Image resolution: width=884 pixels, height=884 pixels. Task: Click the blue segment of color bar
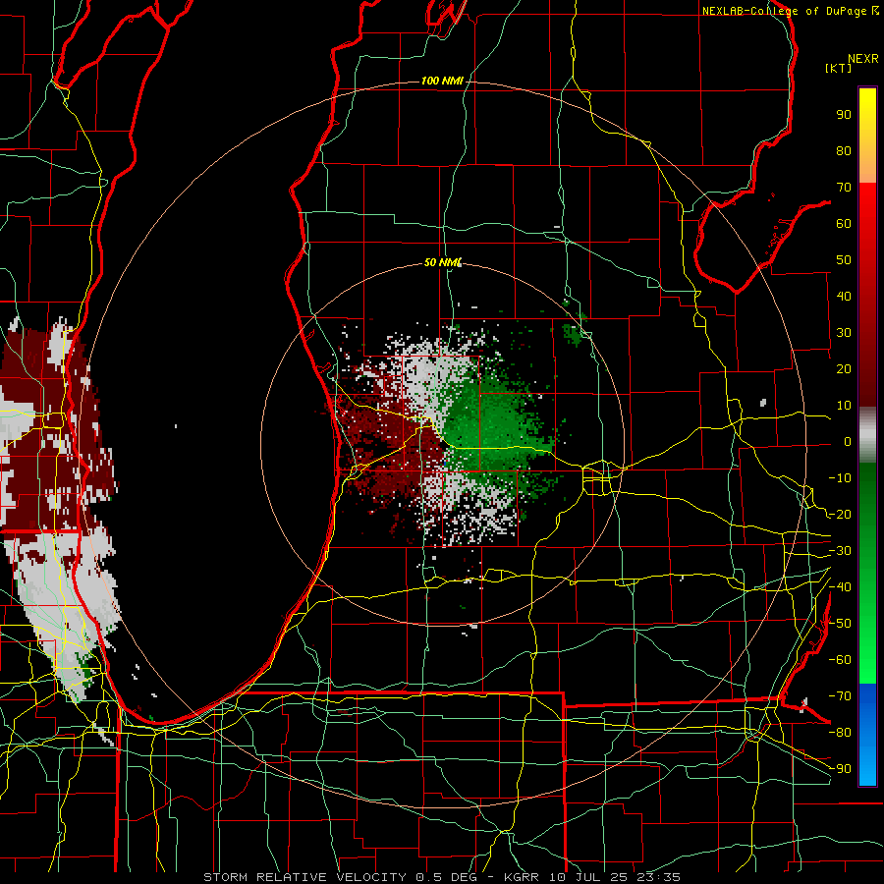click(x=867, y=734)
